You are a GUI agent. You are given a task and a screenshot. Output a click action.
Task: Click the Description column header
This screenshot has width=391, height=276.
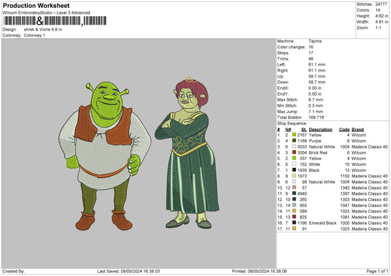coord(320,129)
